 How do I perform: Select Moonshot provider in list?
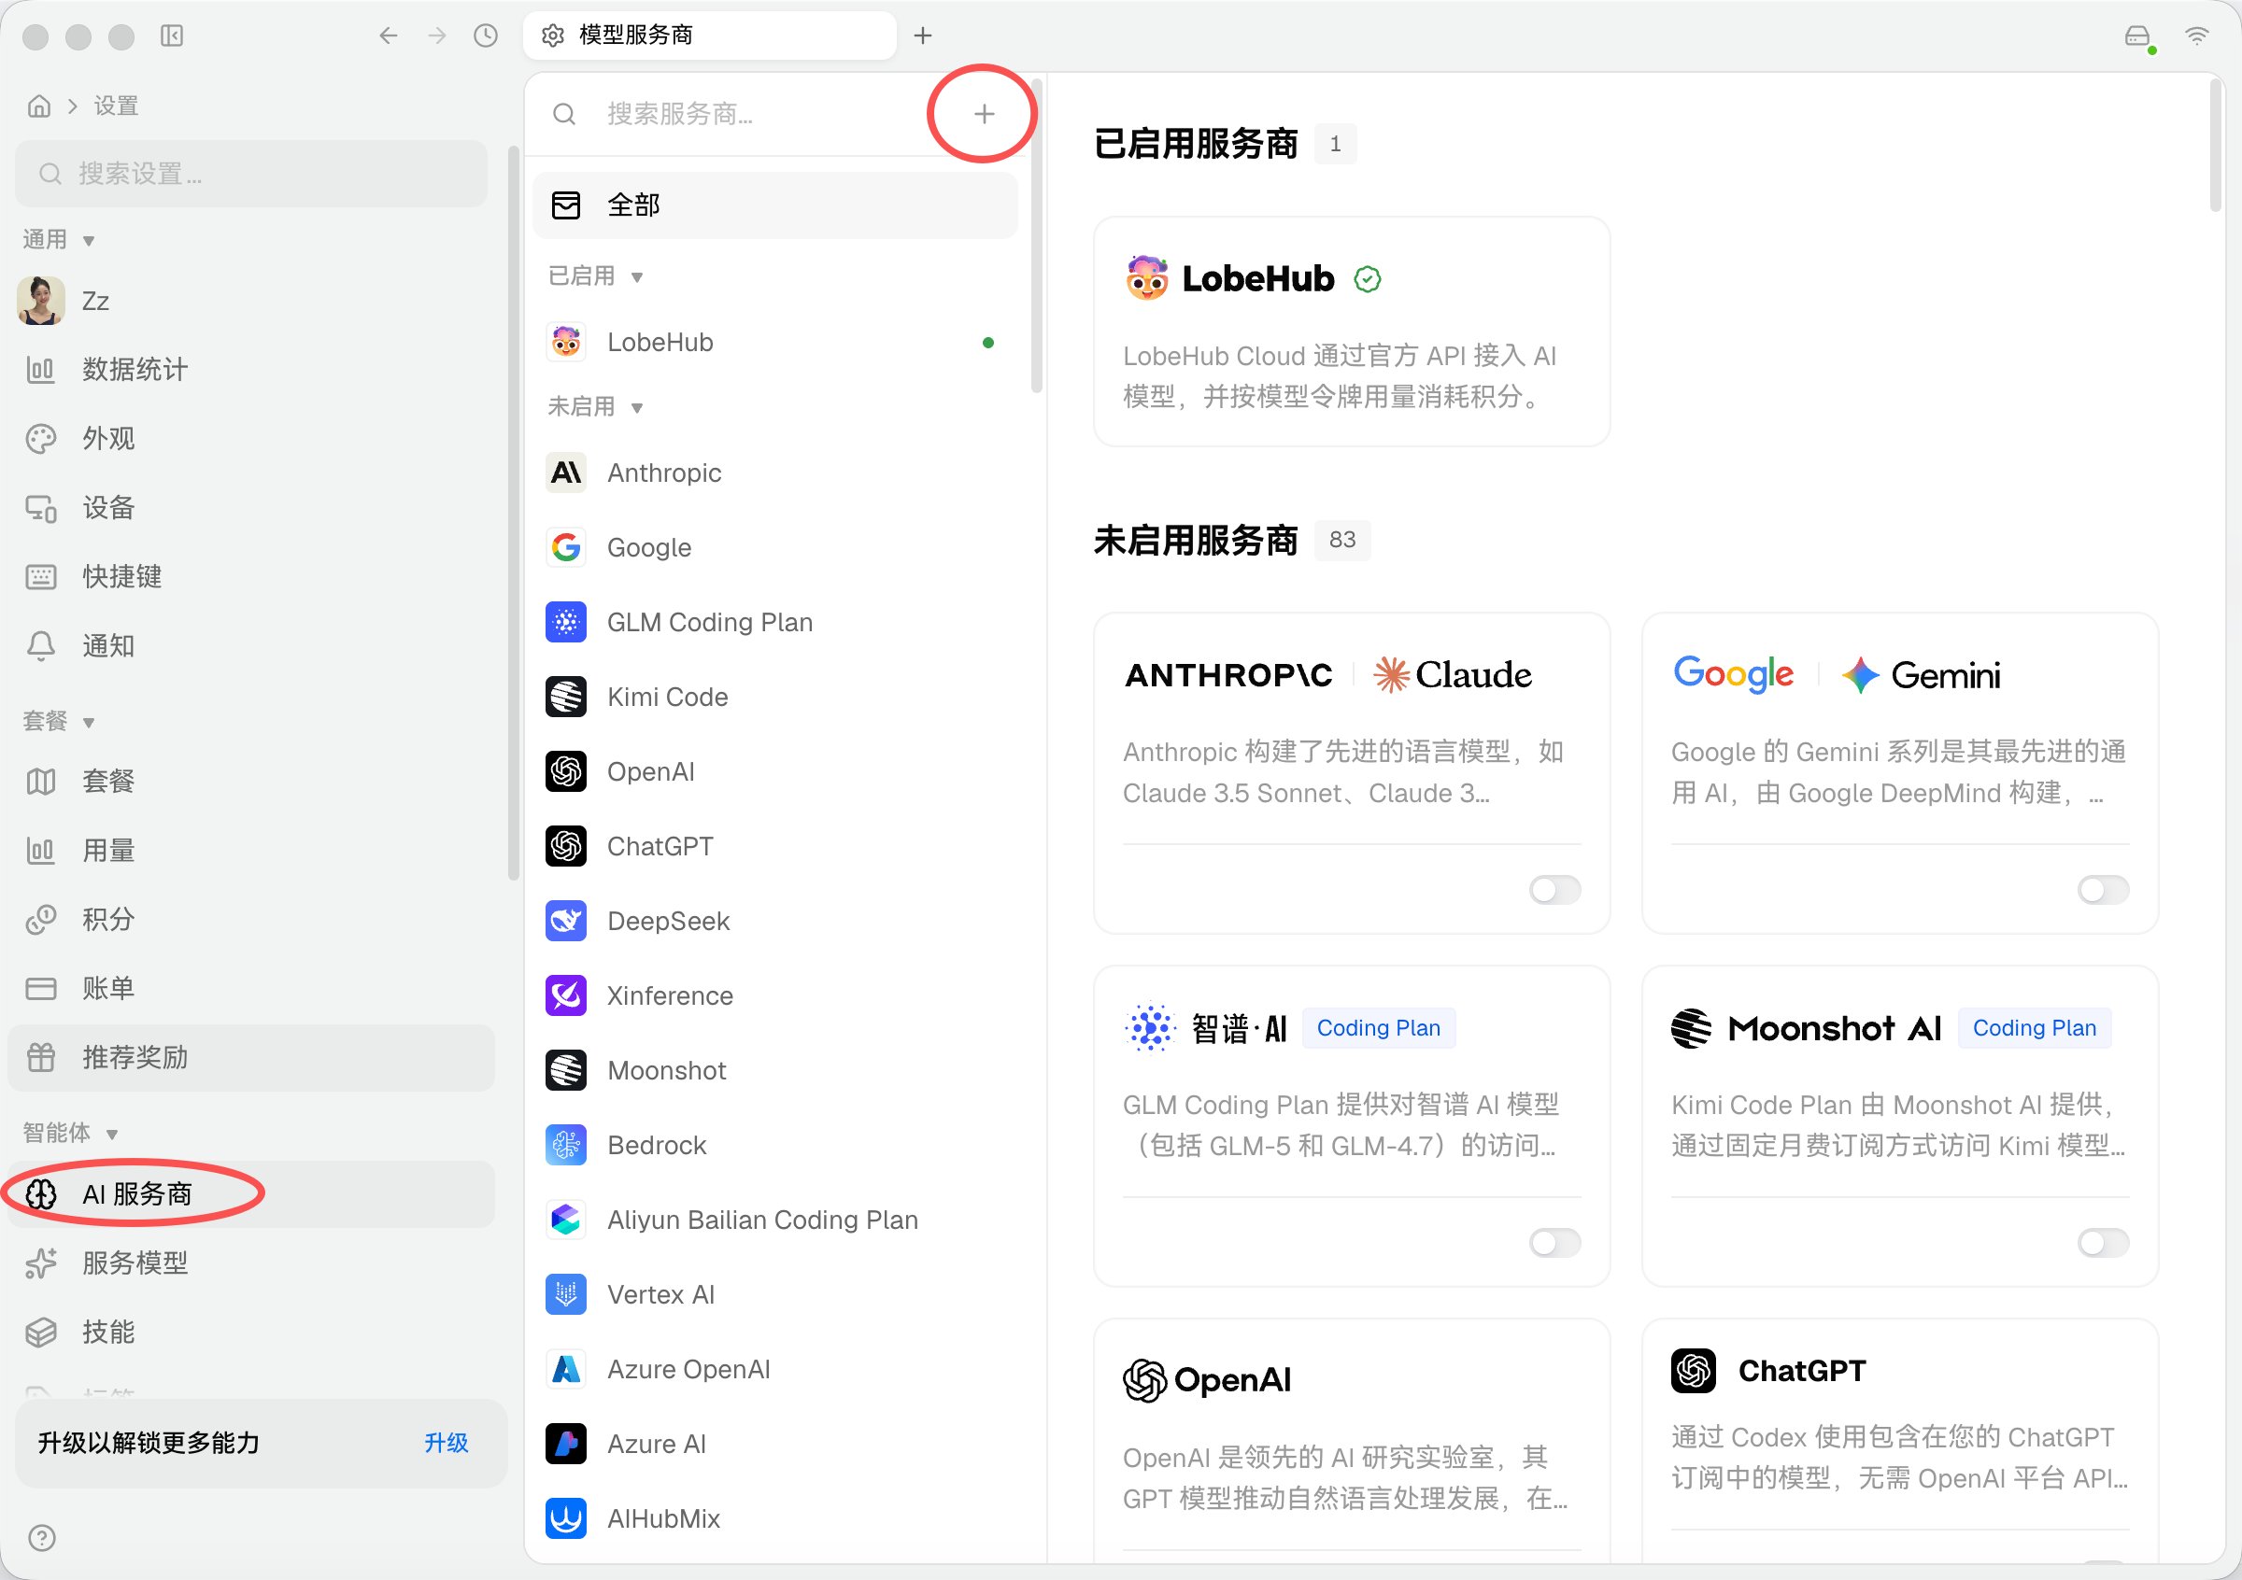(x=774, y=1070)
